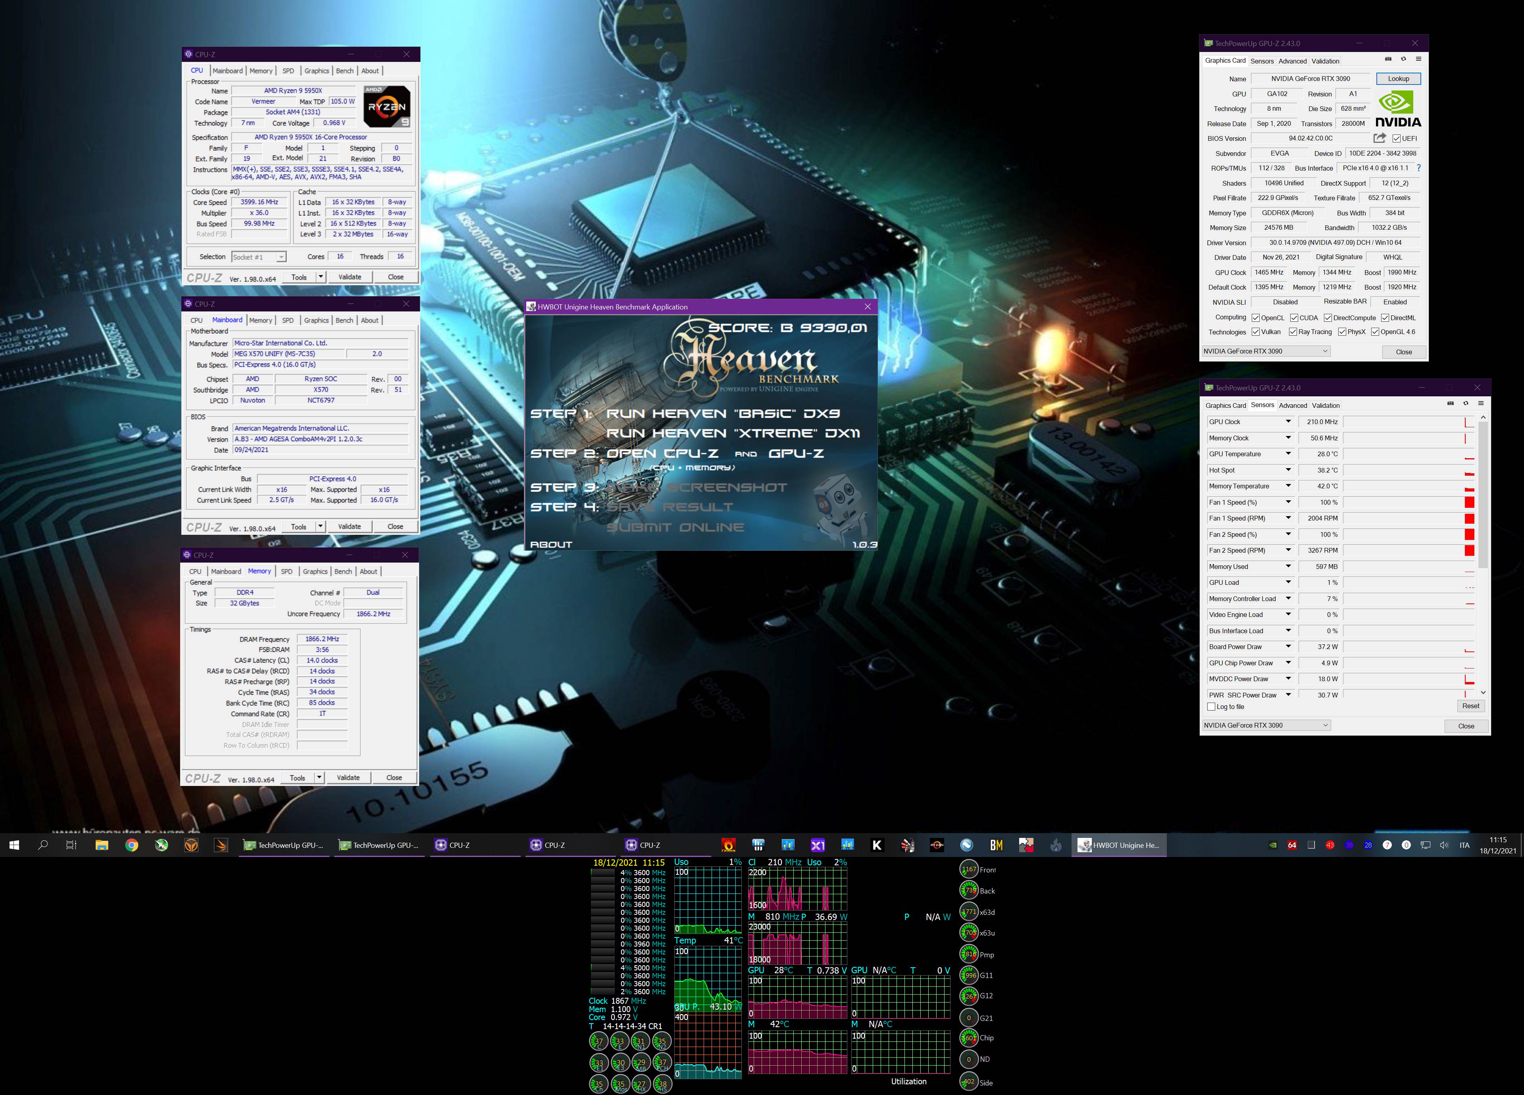Click the Front fan gauge in the desktop monitor widget
Viewport: 1524px width, 1095px height.
[x=968, y=869]
